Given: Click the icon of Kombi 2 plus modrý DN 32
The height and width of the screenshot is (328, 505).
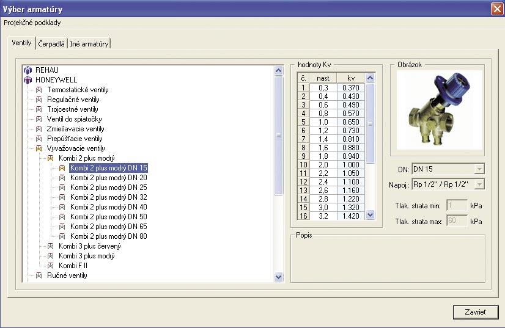Looking at the screenshot, I should tap(62, 197).
